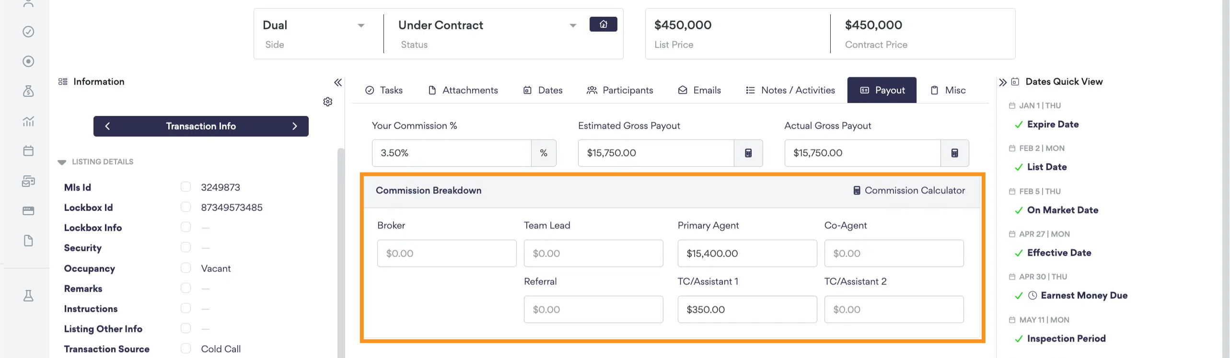Click the flask icon in left sidebar
This screenshot has width=1230, height=358.
point(28,296)
